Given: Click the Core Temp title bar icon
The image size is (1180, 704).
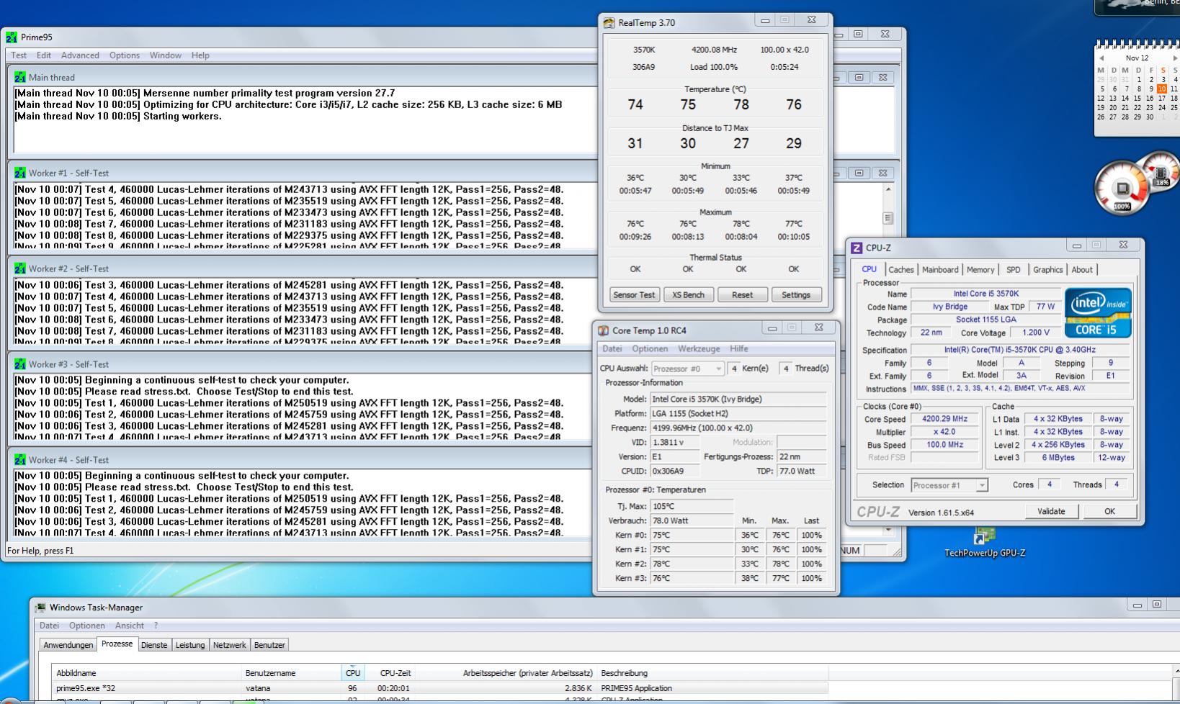Looking at the screenshot, I should tap(604, 330).
